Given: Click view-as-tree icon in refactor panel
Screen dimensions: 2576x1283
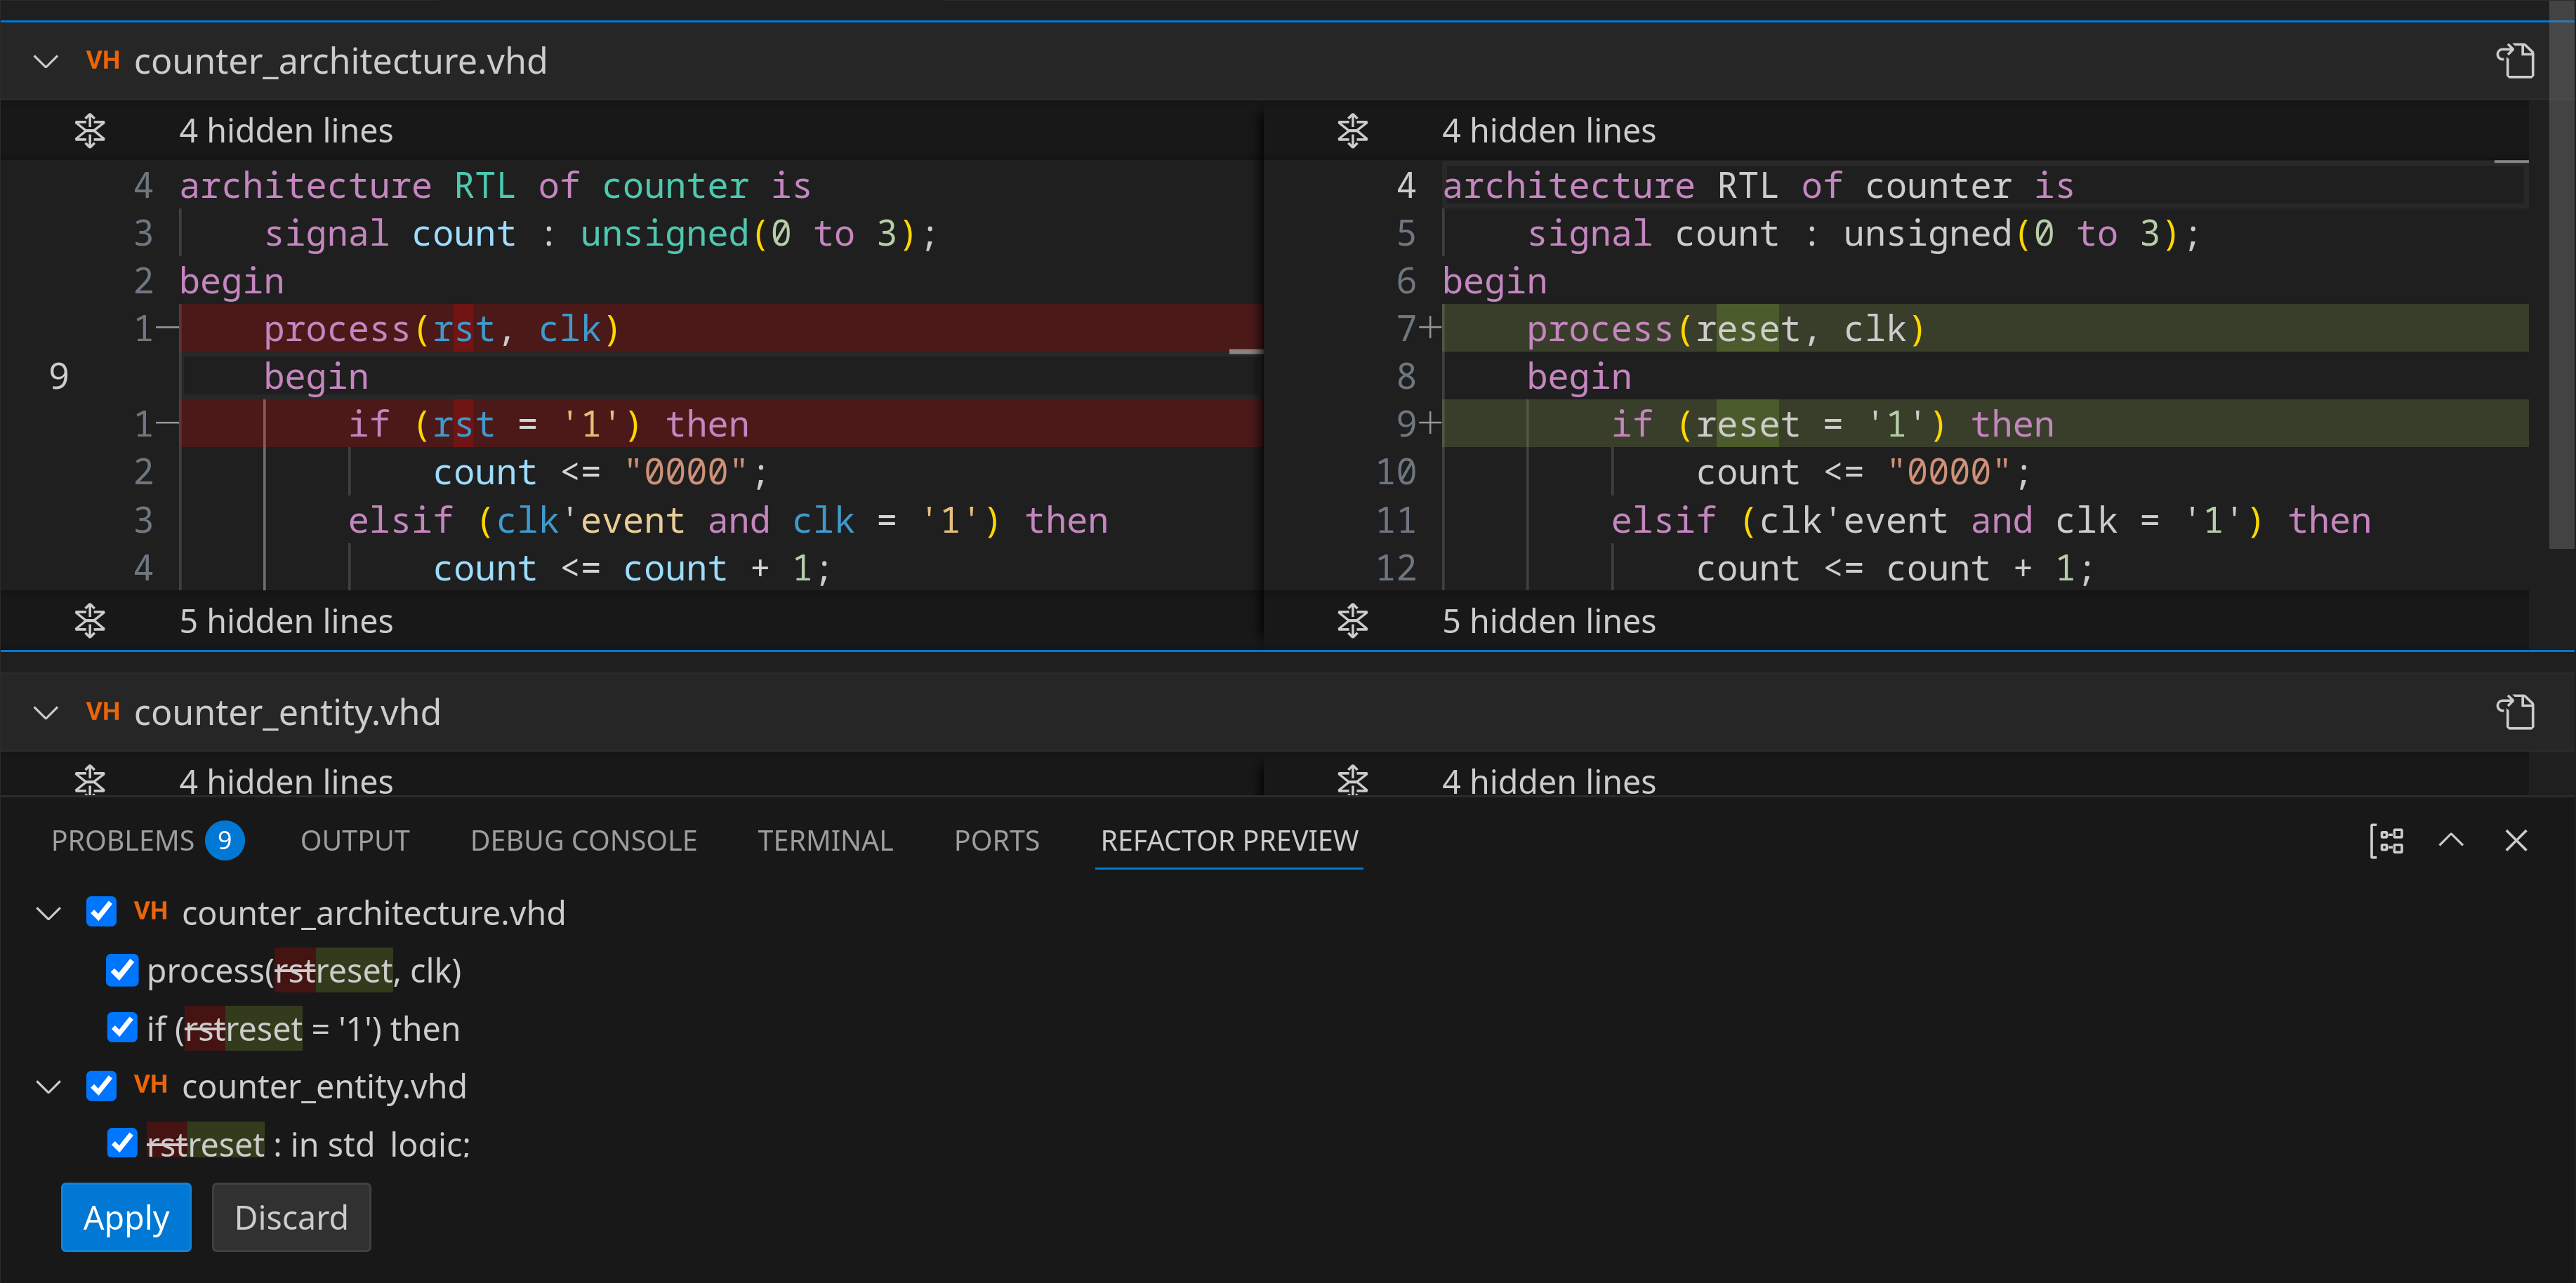Looking at the screenshot, I should [2387, 841].
